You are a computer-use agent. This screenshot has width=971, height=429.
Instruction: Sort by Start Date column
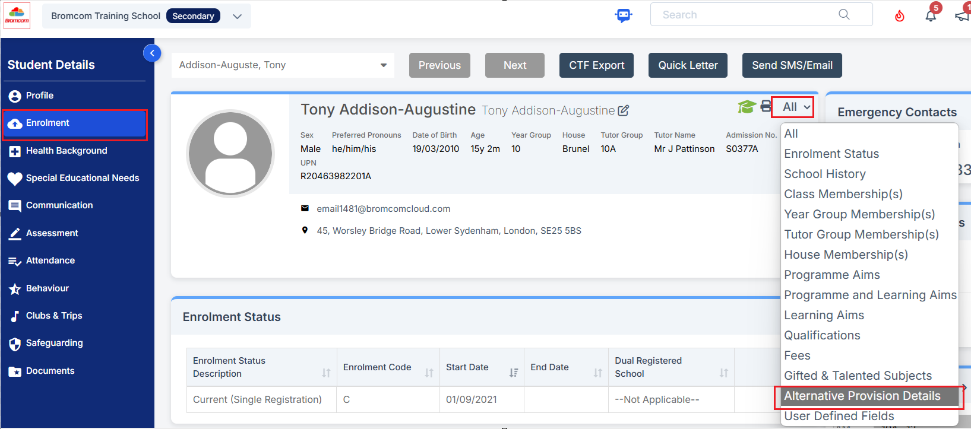(513, 373)
